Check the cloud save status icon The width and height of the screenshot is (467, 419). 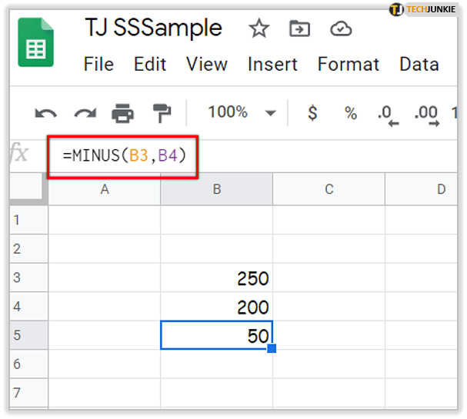(340, 29)
